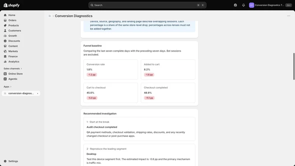Select the Customers person icon
This screenshot has width=295, height=166.
(5, 31)
